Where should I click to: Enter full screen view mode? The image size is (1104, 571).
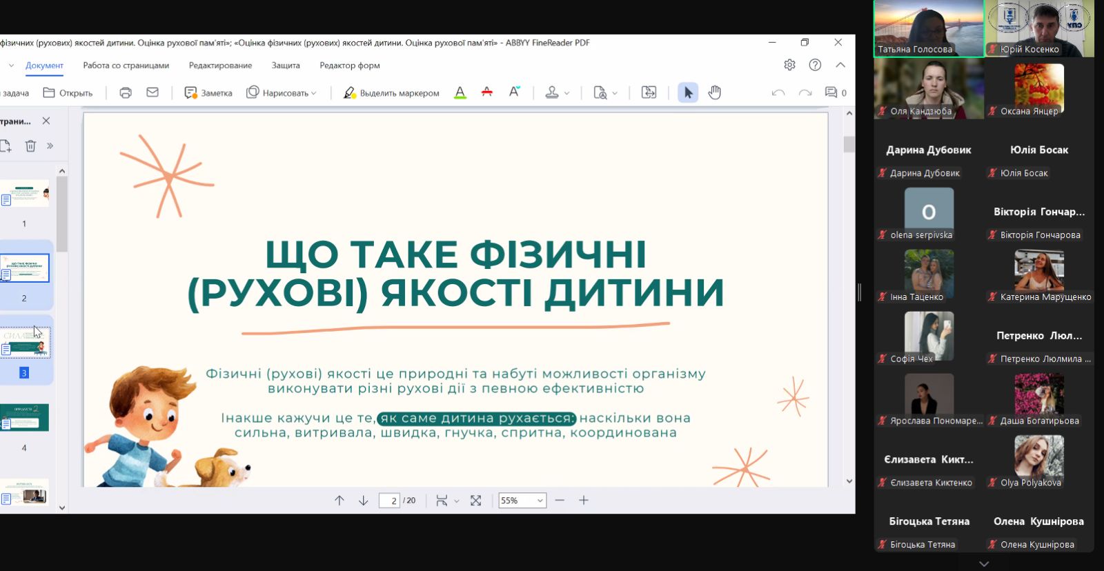(476, 501)
